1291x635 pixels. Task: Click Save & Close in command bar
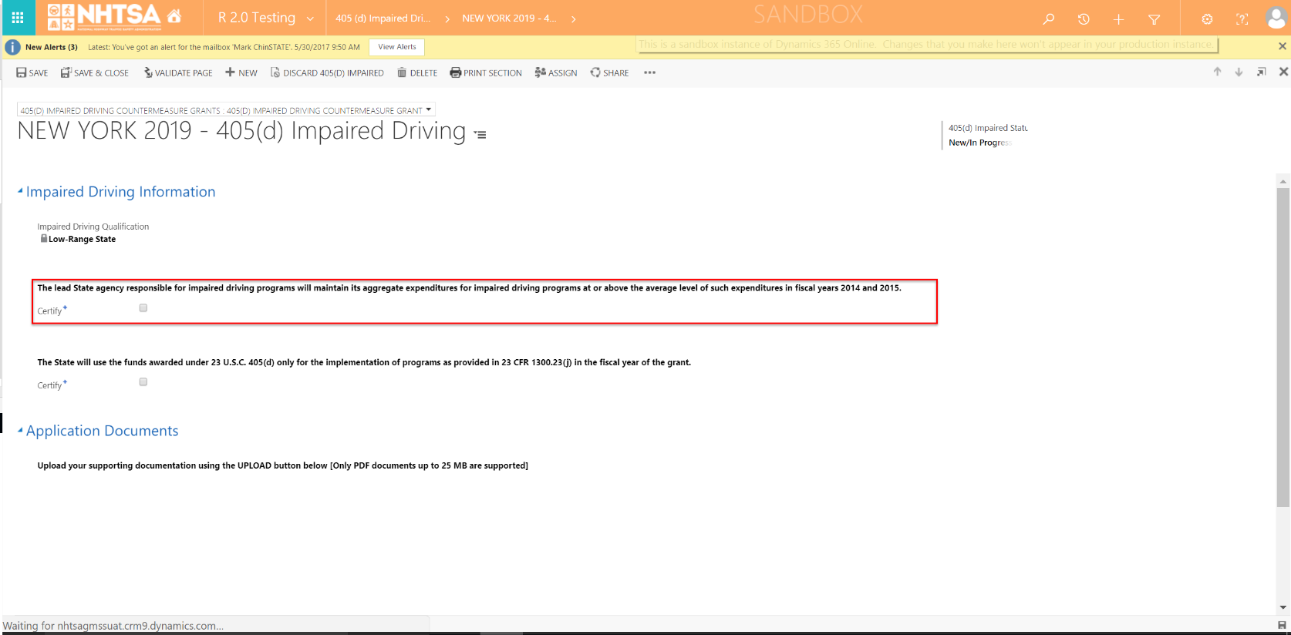tap(95, 72)
